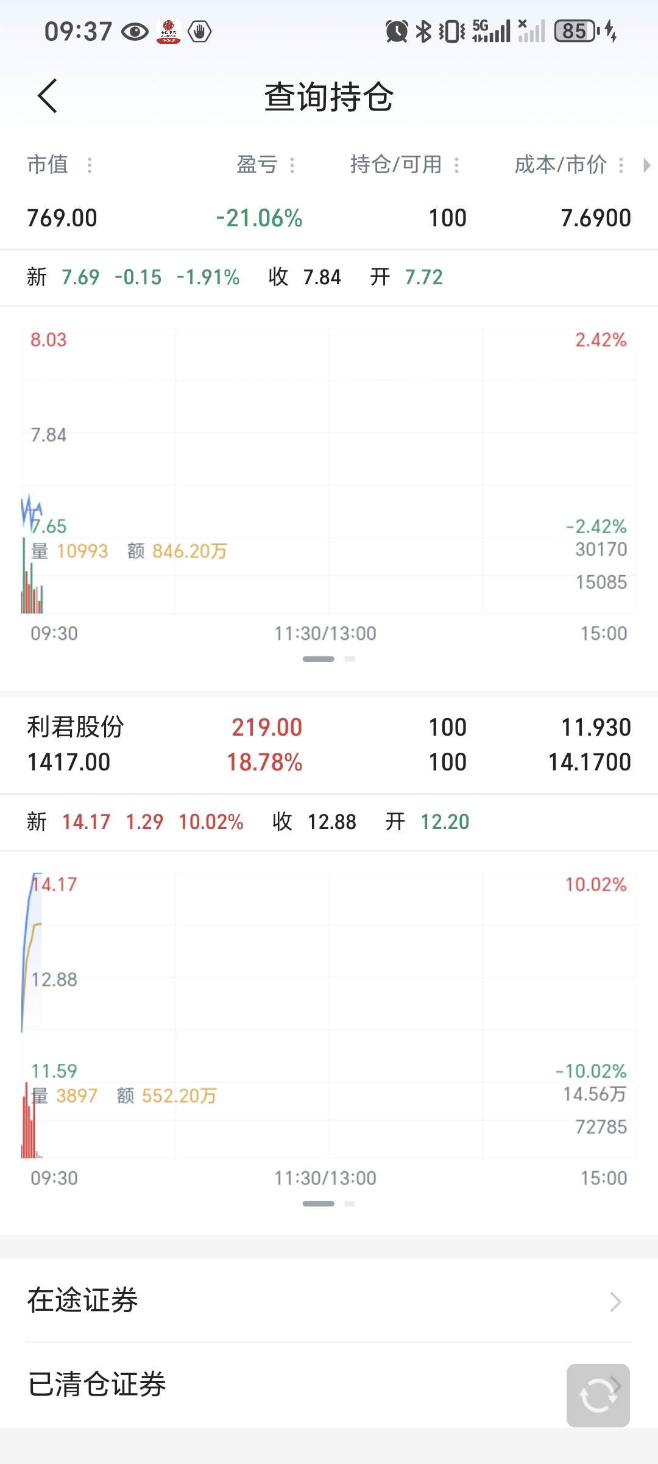Open the 持仓/可用 column options dots
This screenshot has height=1464, width=658.
tap(457, 165)
